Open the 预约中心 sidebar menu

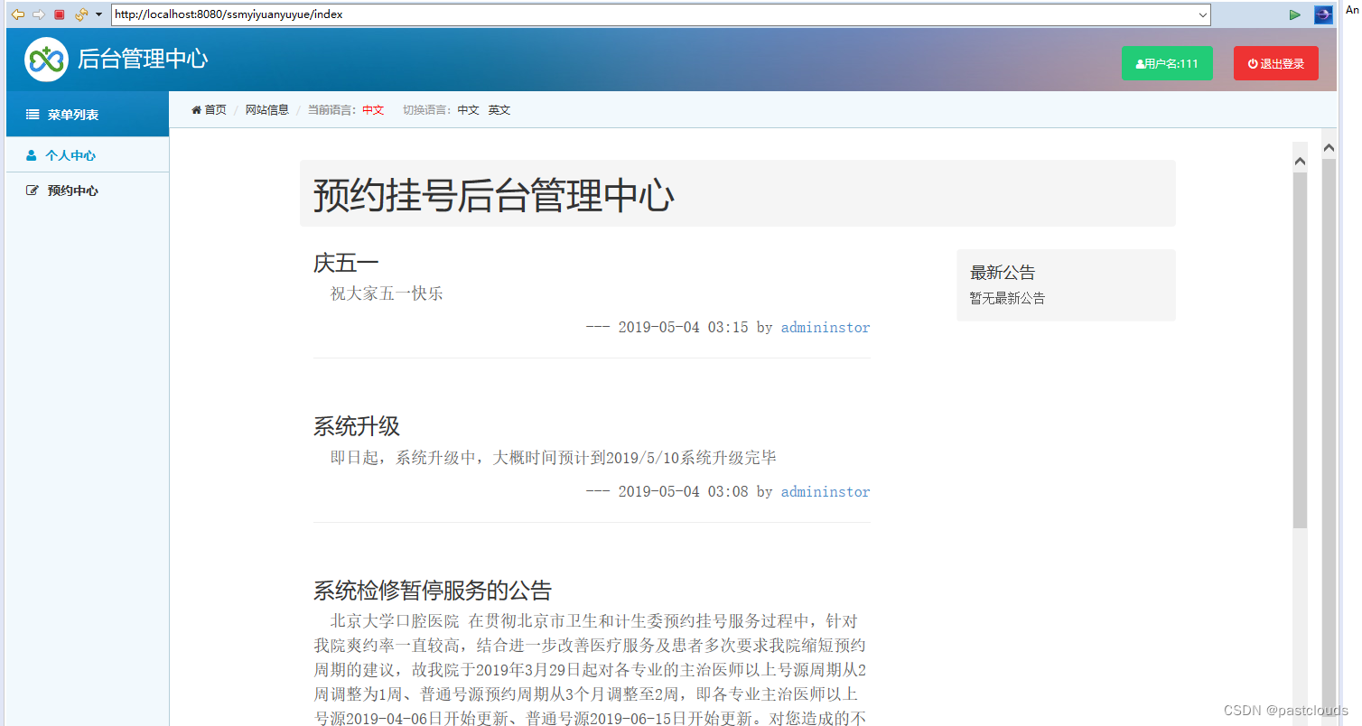click(88, 191)
